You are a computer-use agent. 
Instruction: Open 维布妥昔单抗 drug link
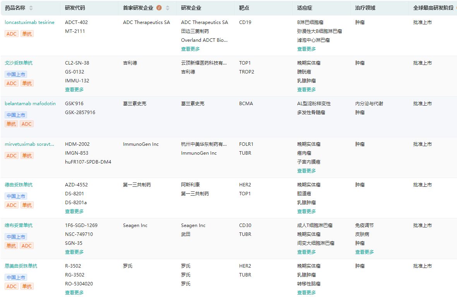point(19,225)
